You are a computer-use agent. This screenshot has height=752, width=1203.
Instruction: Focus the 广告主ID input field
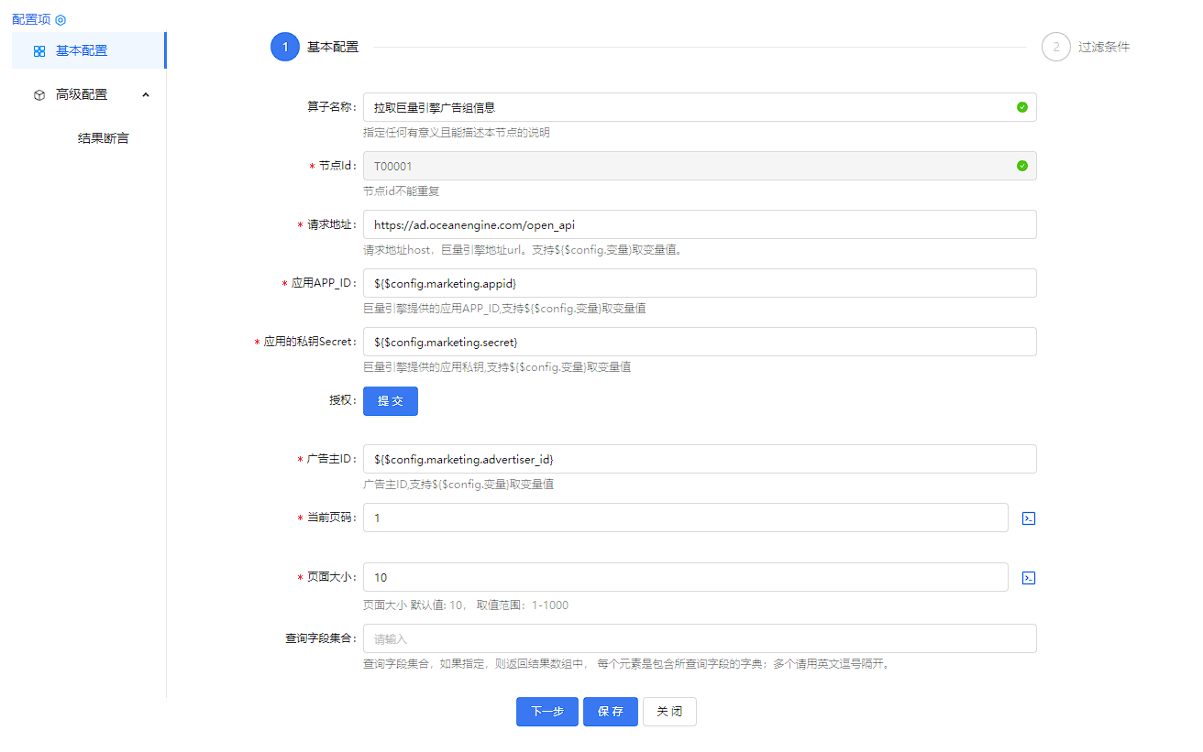(x=699, y=459)
